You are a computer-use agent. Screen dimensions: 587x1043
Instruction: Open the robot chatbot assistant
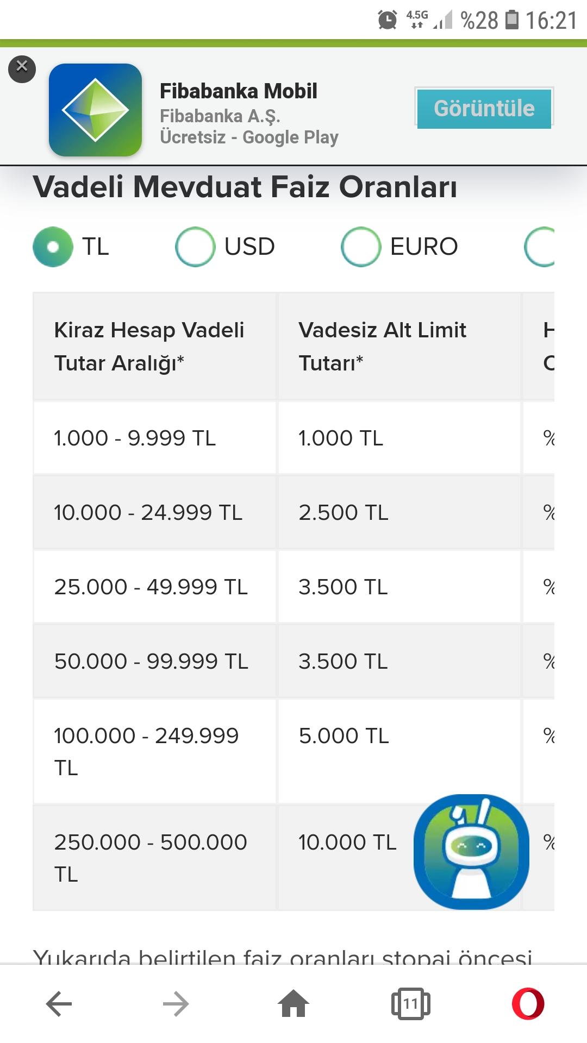pyautogui.click(x=471, y=851)
